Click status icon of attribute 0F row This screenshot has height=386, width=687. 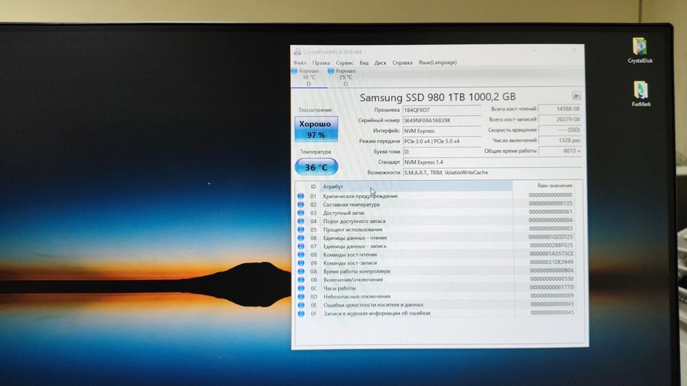pos(301,313)
